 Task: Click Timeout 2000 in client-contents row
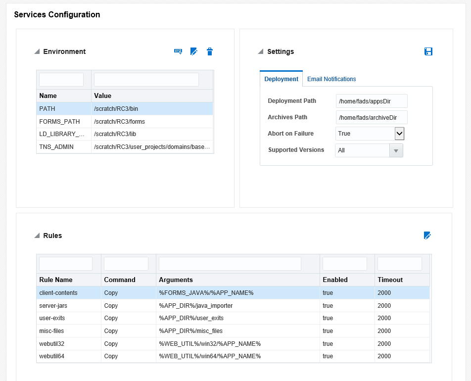click(x=384, y=292)
